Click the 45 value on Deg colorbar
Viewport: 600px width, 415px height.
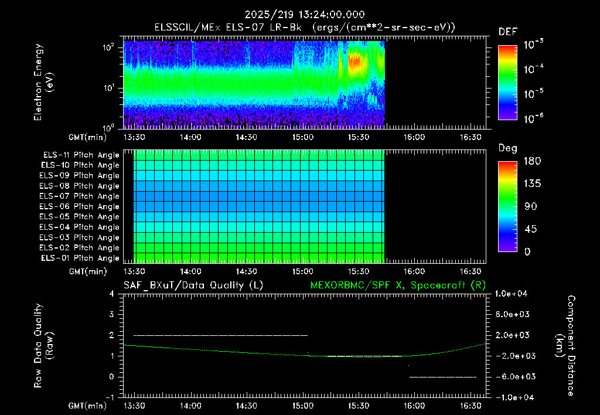(531, 229)
